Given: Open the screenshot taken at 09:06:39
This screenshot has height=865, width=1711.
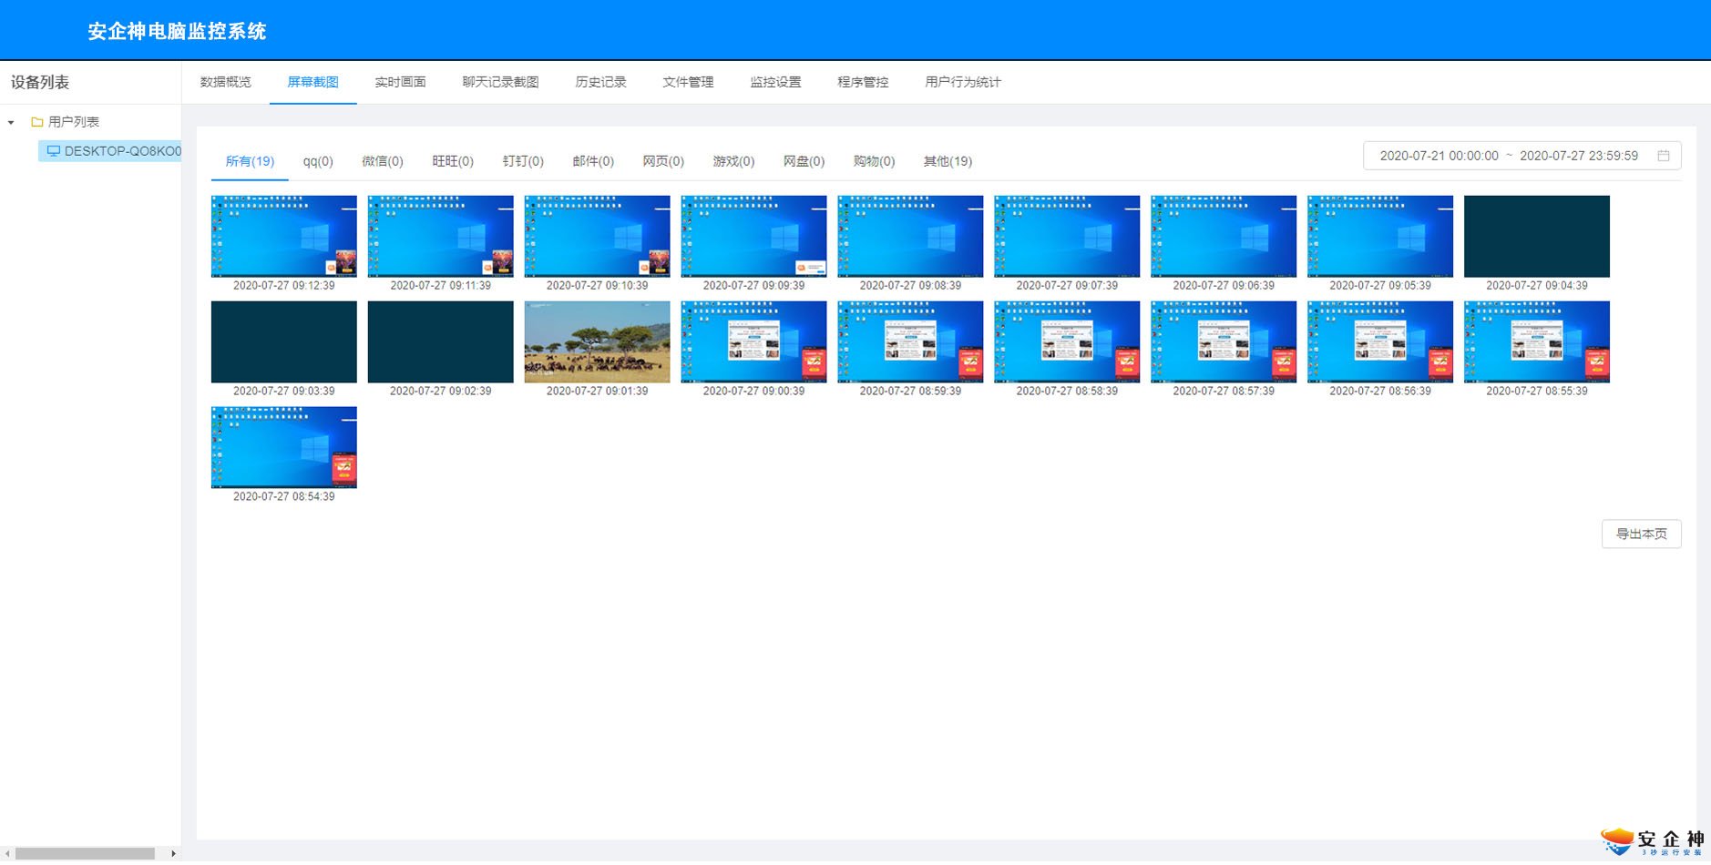Looking at the screenshot, I should click(x=1224, y=236).
